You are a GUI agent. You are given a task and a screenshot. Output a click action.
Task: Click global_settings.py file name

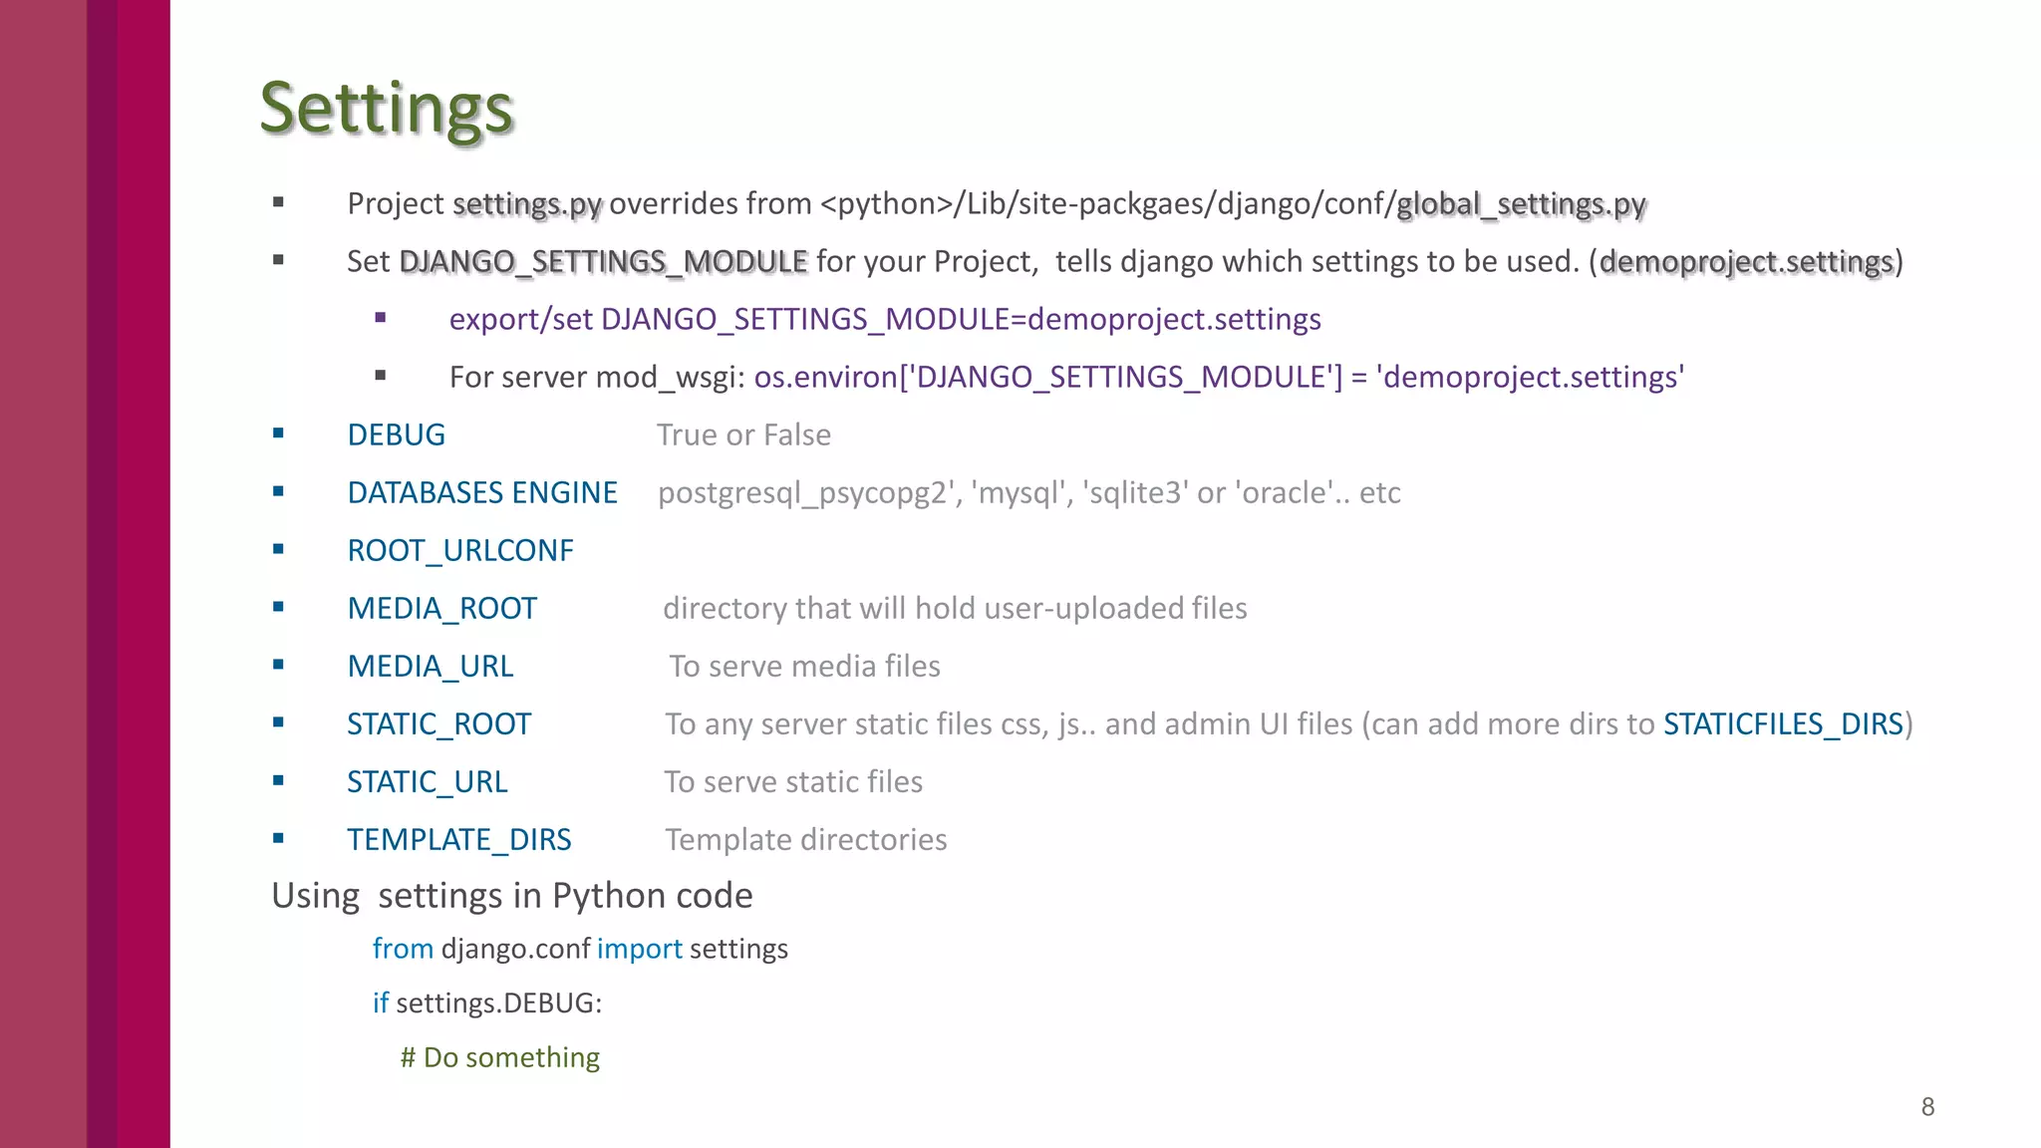pos(1522,204)
